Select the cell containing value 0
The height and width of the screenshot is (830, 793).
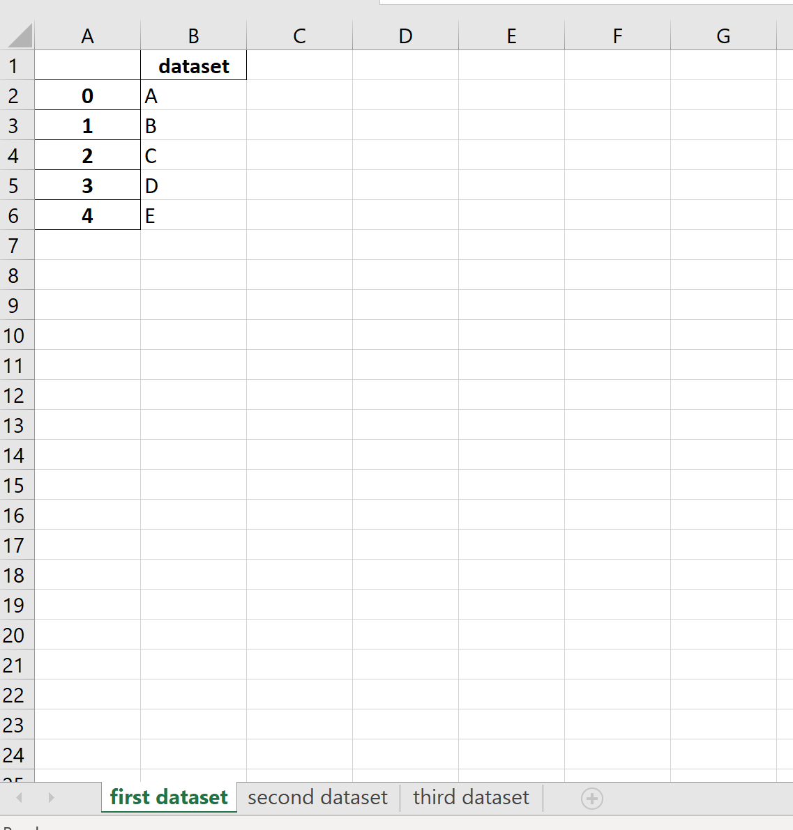point(87,95)
